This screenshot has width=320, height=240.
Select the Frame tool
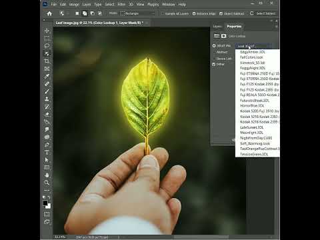tap(47, 69)
